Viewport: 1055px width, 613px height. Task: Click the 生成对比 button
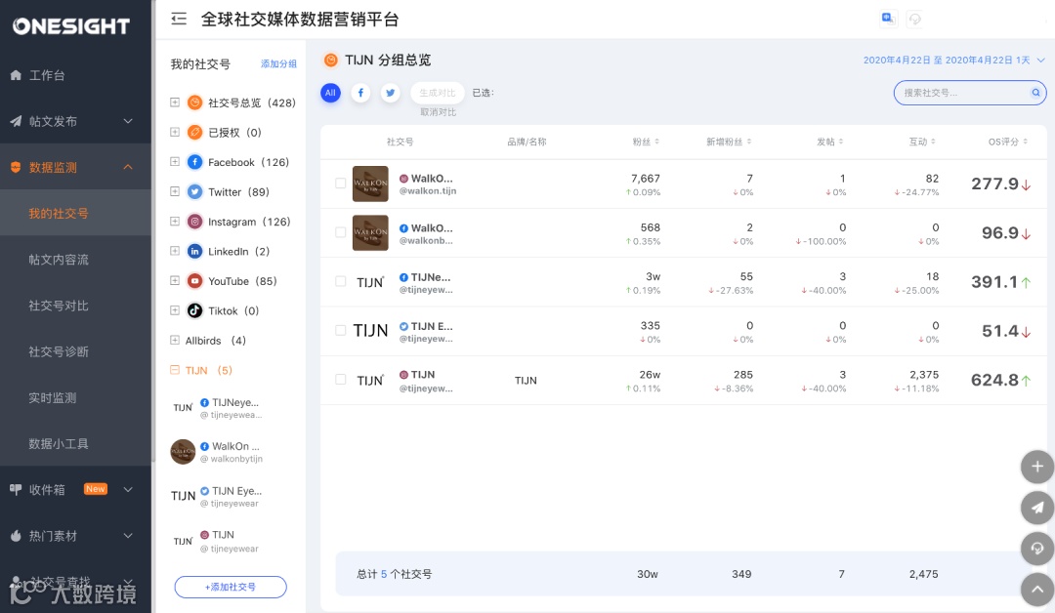438,93
